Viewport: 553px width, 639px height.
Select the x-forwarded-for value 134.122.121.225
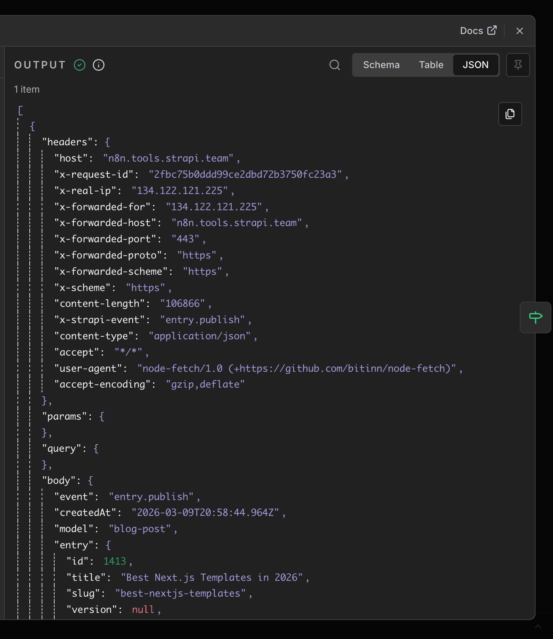[x=214, y=207]
